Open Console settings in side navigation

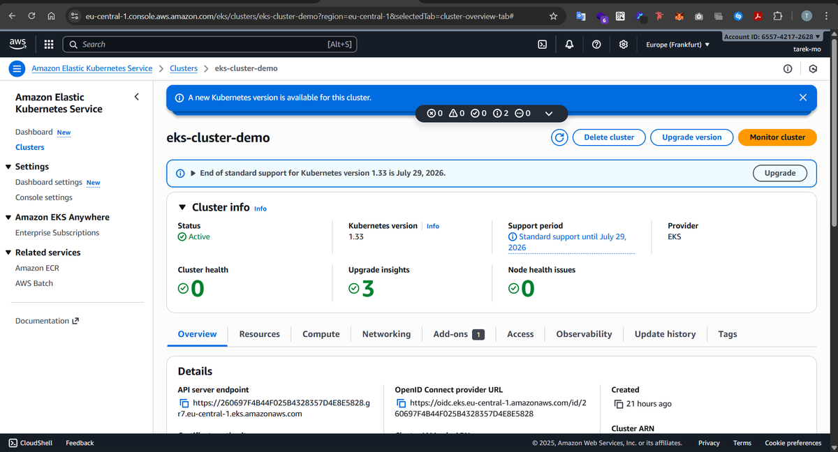(x=44, y=197)
